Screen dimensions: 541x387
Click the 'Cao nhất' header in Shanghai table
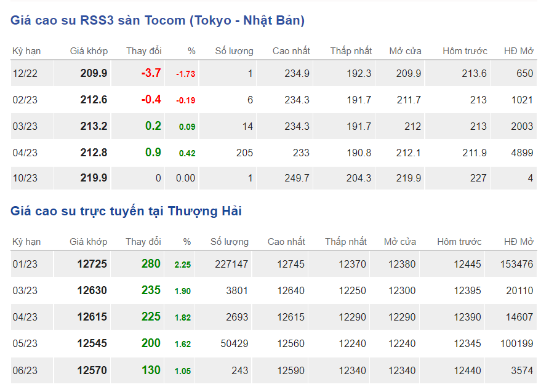[286, 242]
